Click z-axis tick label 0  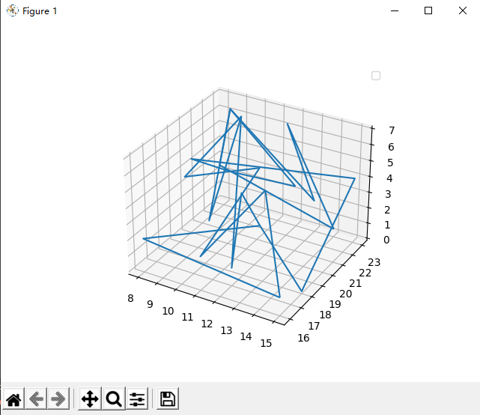[x=386, y=240]
